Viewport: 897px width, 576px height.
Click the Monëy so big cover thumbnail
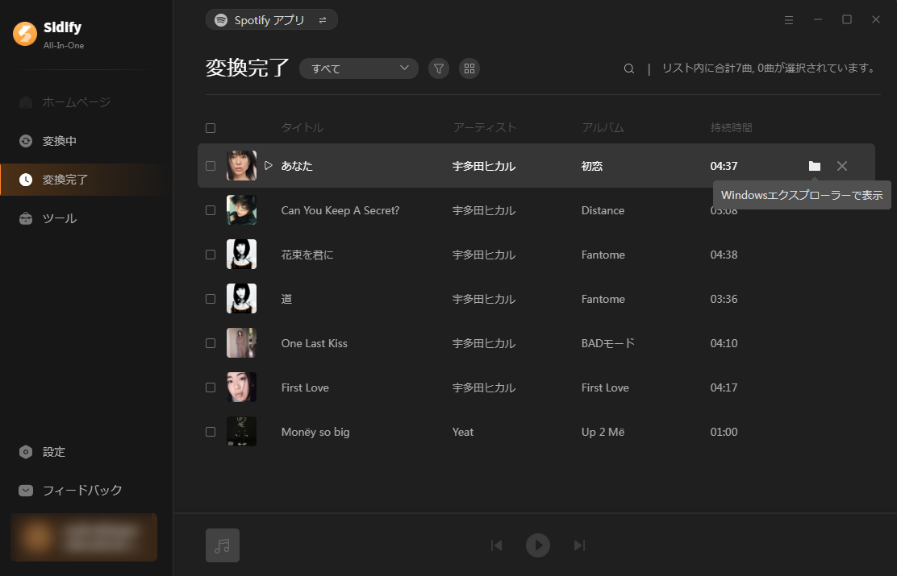241,432
